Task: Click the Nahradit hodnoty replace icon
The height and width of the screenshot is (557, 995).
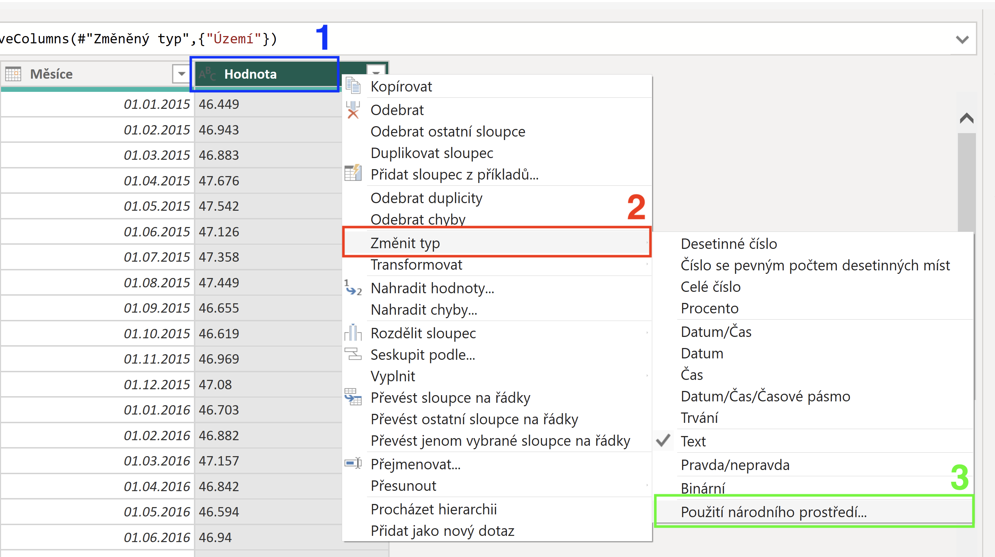Action: 352,288
